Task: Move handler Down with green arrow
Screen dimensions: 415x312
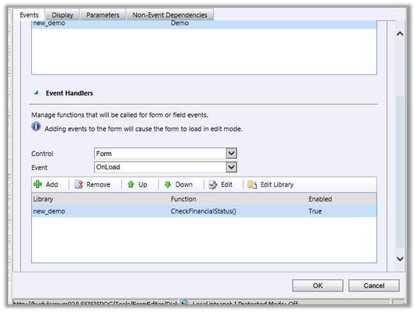Action: pos(167,185)
